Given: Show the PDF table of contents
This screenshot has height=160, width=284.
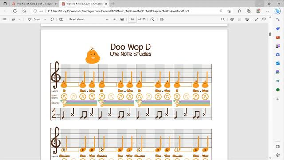Looking at the screenshot, I should pyautogui.click(x=4, y=19).
